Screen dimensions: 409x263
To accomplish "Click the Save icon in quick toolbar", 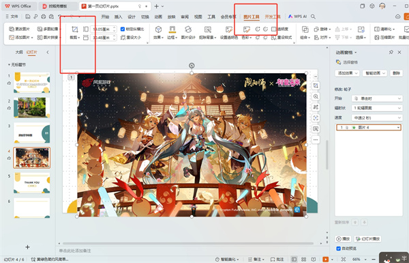I will [28, 16].
